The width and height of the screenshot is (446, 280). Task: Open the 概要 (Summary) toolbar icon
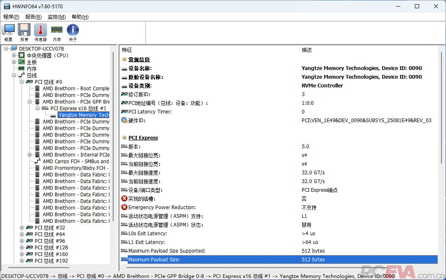pyautogui.click(x=8, y=33)
